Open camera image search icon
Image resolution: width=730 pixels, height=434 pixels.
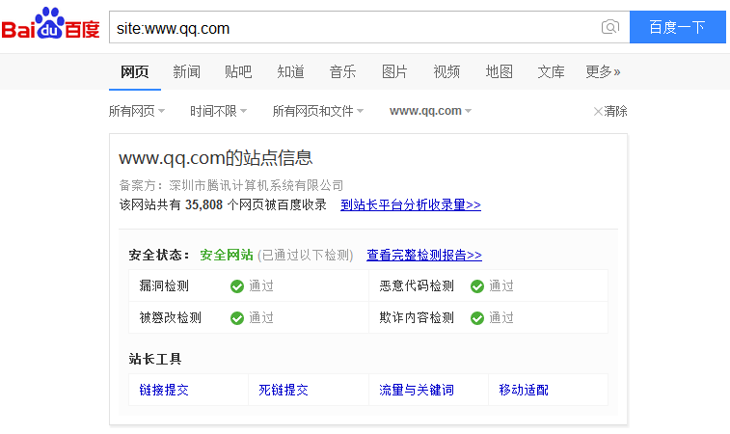click(609, 27)
